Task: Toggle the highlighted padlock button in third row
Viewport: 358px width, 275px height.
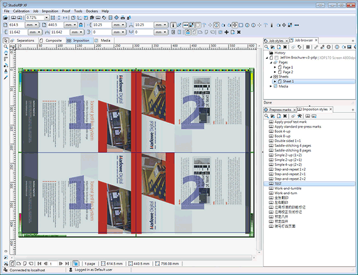Action: tap(188, 32)
